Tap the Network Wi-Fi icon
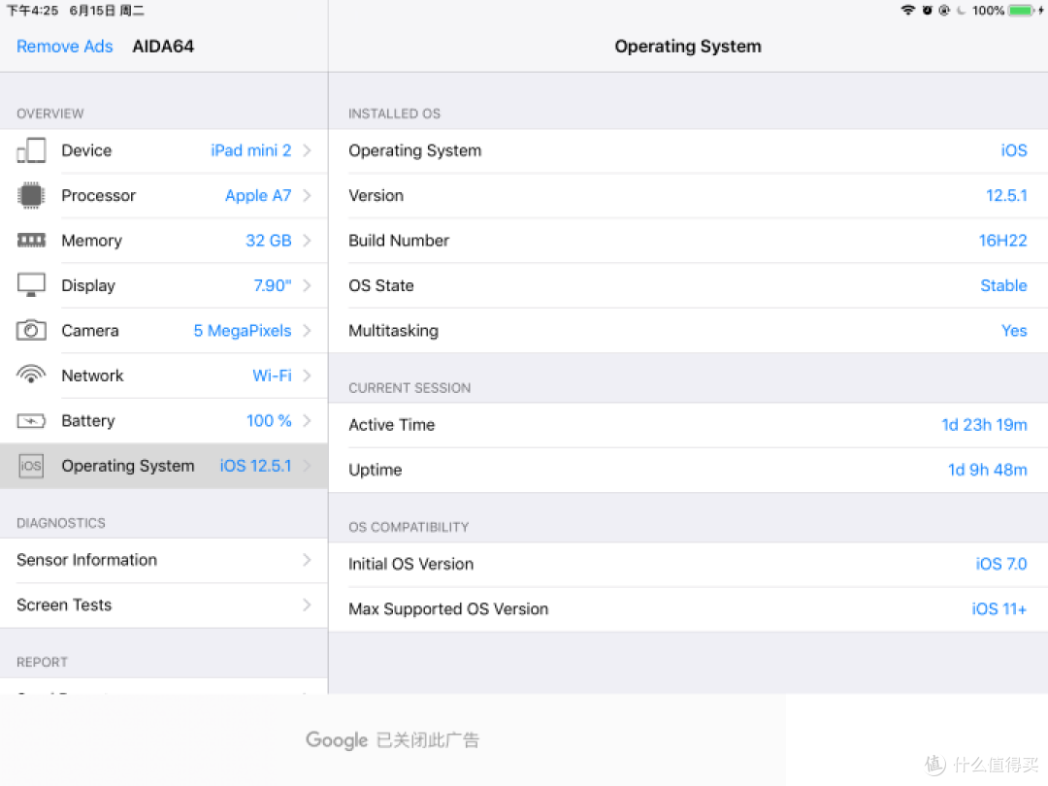 click(x=31, y=375)
